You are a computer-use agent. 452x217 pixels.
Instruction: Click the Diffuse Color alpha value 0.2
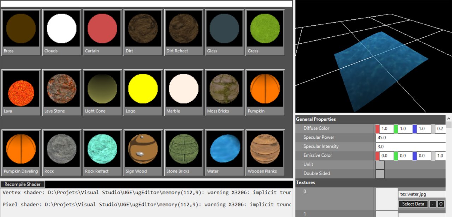click(441, 129)
